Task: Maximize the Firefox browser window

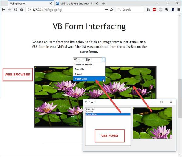Action: click(x=168, y=3)
